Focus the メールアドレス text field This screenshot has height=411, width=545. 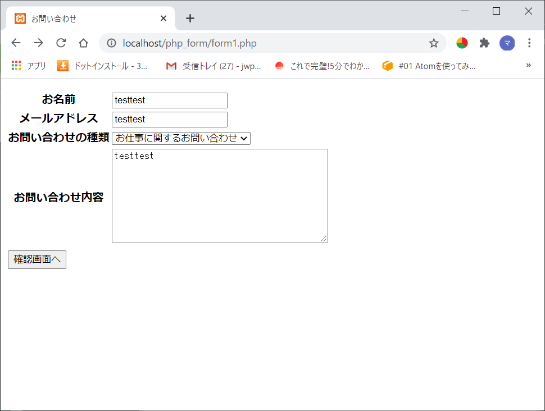(x=170, y=120)
